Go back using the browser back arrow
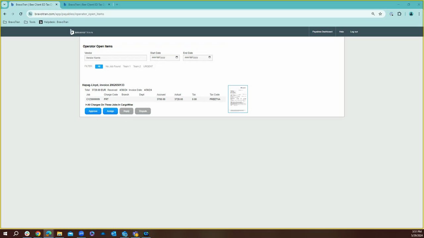 [x=5, y=14]
